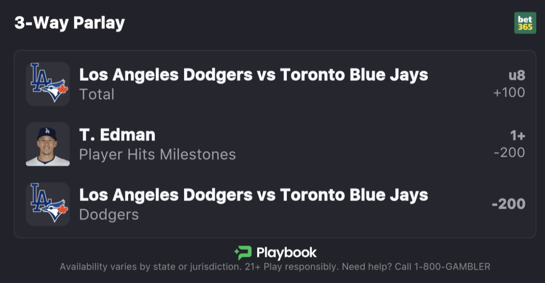Open the matchup title in the Dodgers moneyline leg
Image resolution: width=545 pixels, height=283 pixels.
coord(253,195)
